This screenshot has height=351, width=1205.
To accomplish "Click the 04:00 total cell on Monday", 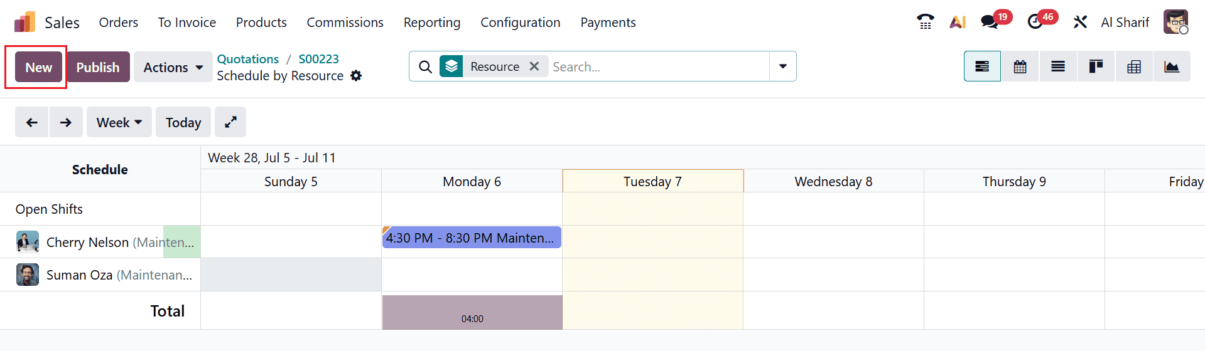I will pyautogui.click(x=472, y=312).
